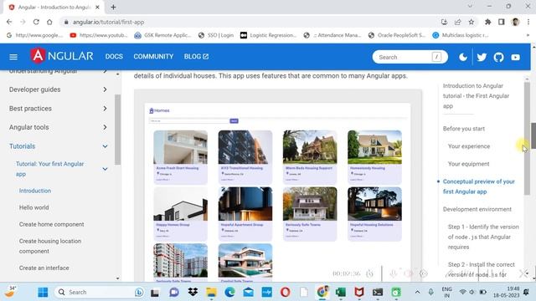Open Angular Twitter page icon
536x301 pixels.
pyautogui.click(x=482, y=57)
